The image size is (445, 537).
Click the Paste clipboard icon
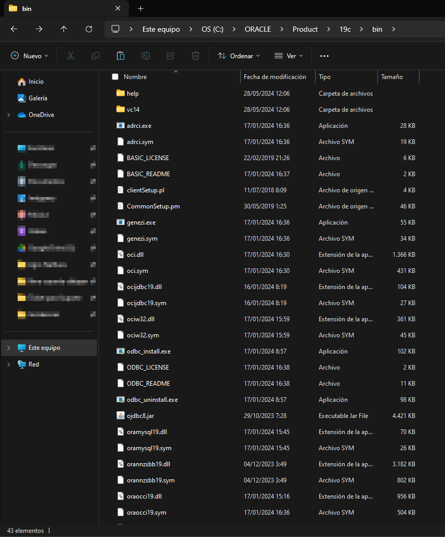pyautogui.click(x=121, y=56)
